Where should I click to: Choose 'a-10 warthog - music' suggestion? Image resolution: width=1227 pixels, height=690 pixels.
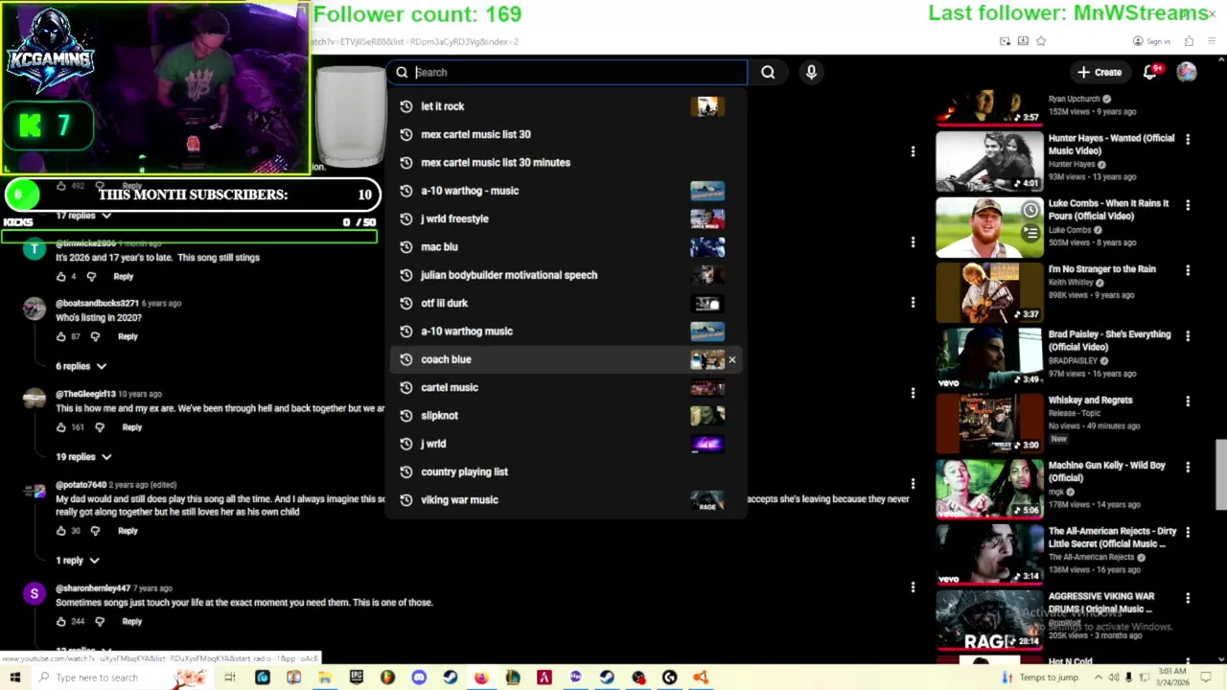pyautogui.click(x=566, y=191)
